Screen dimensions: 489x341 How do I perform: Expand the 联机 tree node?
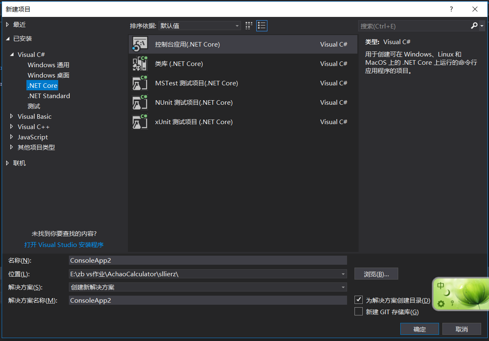[x=7, y=163]
